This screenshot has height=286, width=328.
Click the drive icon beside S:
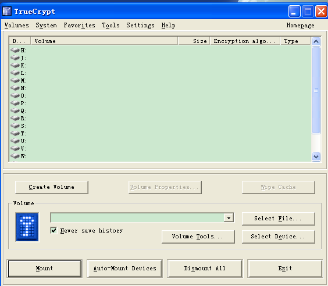click(15, 126)
